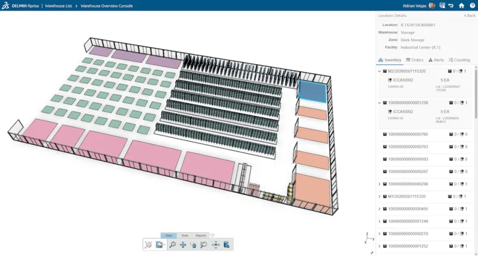Select the Zoom area magnifier tool
Viewport: 478px width, 256px height.
204,244
